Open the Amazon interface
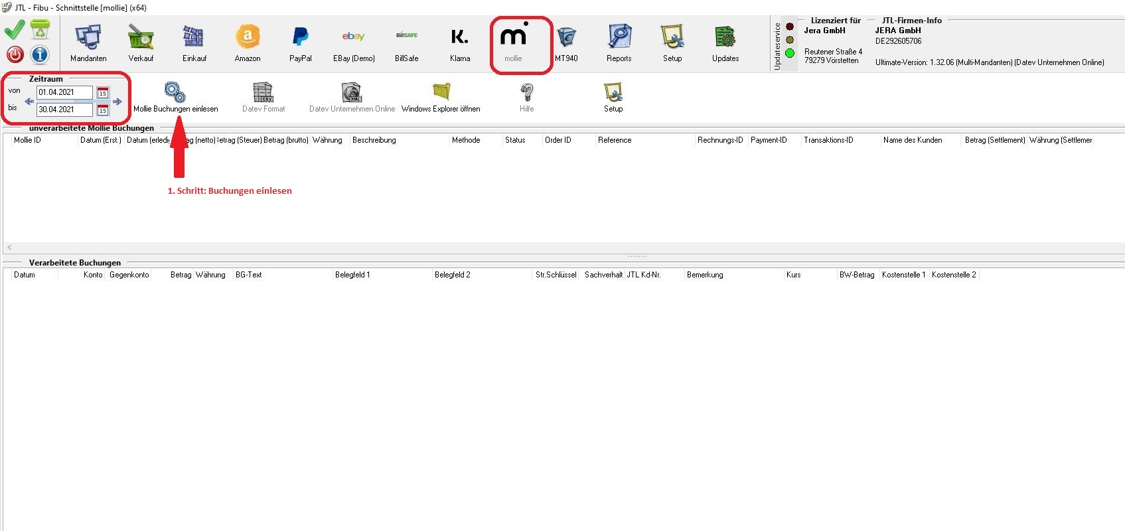This screenshot has width=1125, height=531. coord(248,38)
